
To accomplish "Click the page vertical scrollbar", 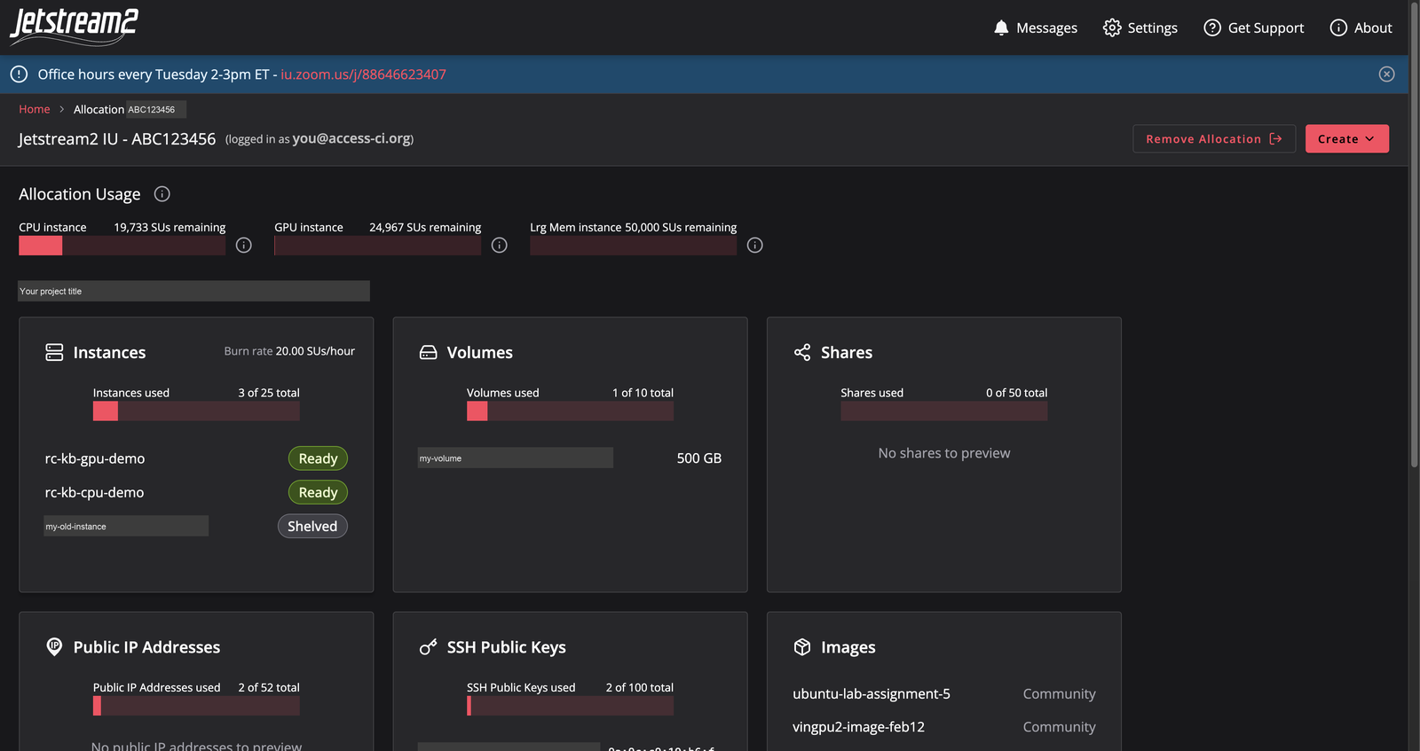I will click(1415, 234).
